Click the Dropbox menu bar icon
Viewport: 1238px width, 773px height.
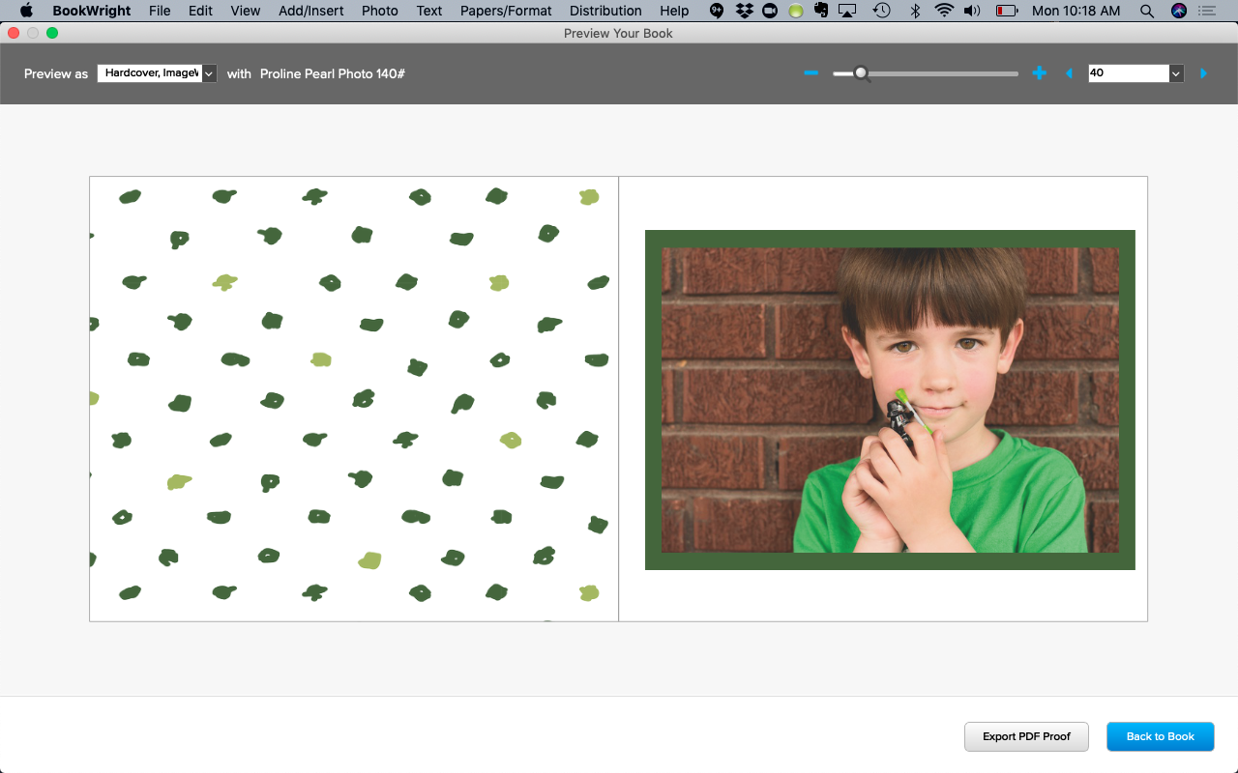pos(744,11)
